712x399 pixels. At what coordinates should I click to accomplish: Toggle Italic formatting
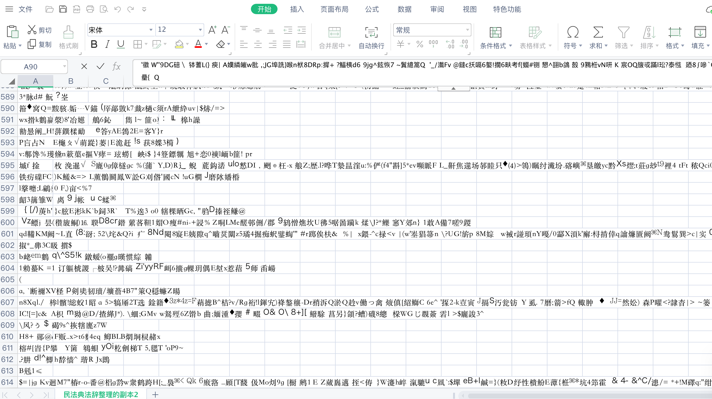point(107,44)
